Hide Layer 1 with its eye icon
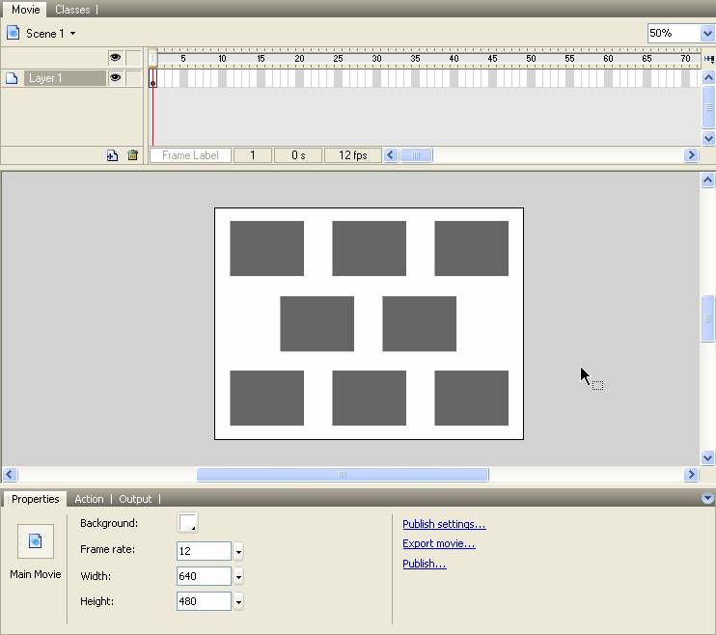This screenshot has height=635, width=716. tap(115, 77)
